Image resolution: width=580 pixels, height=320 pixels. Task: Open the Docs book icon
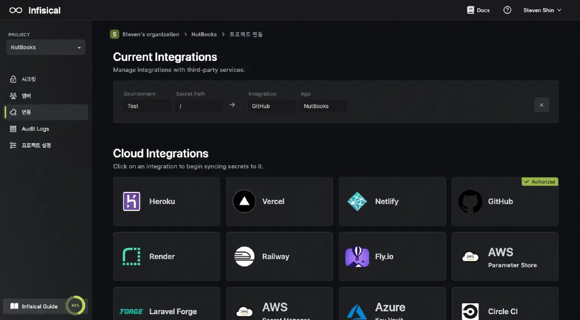(x=470, y=10)
